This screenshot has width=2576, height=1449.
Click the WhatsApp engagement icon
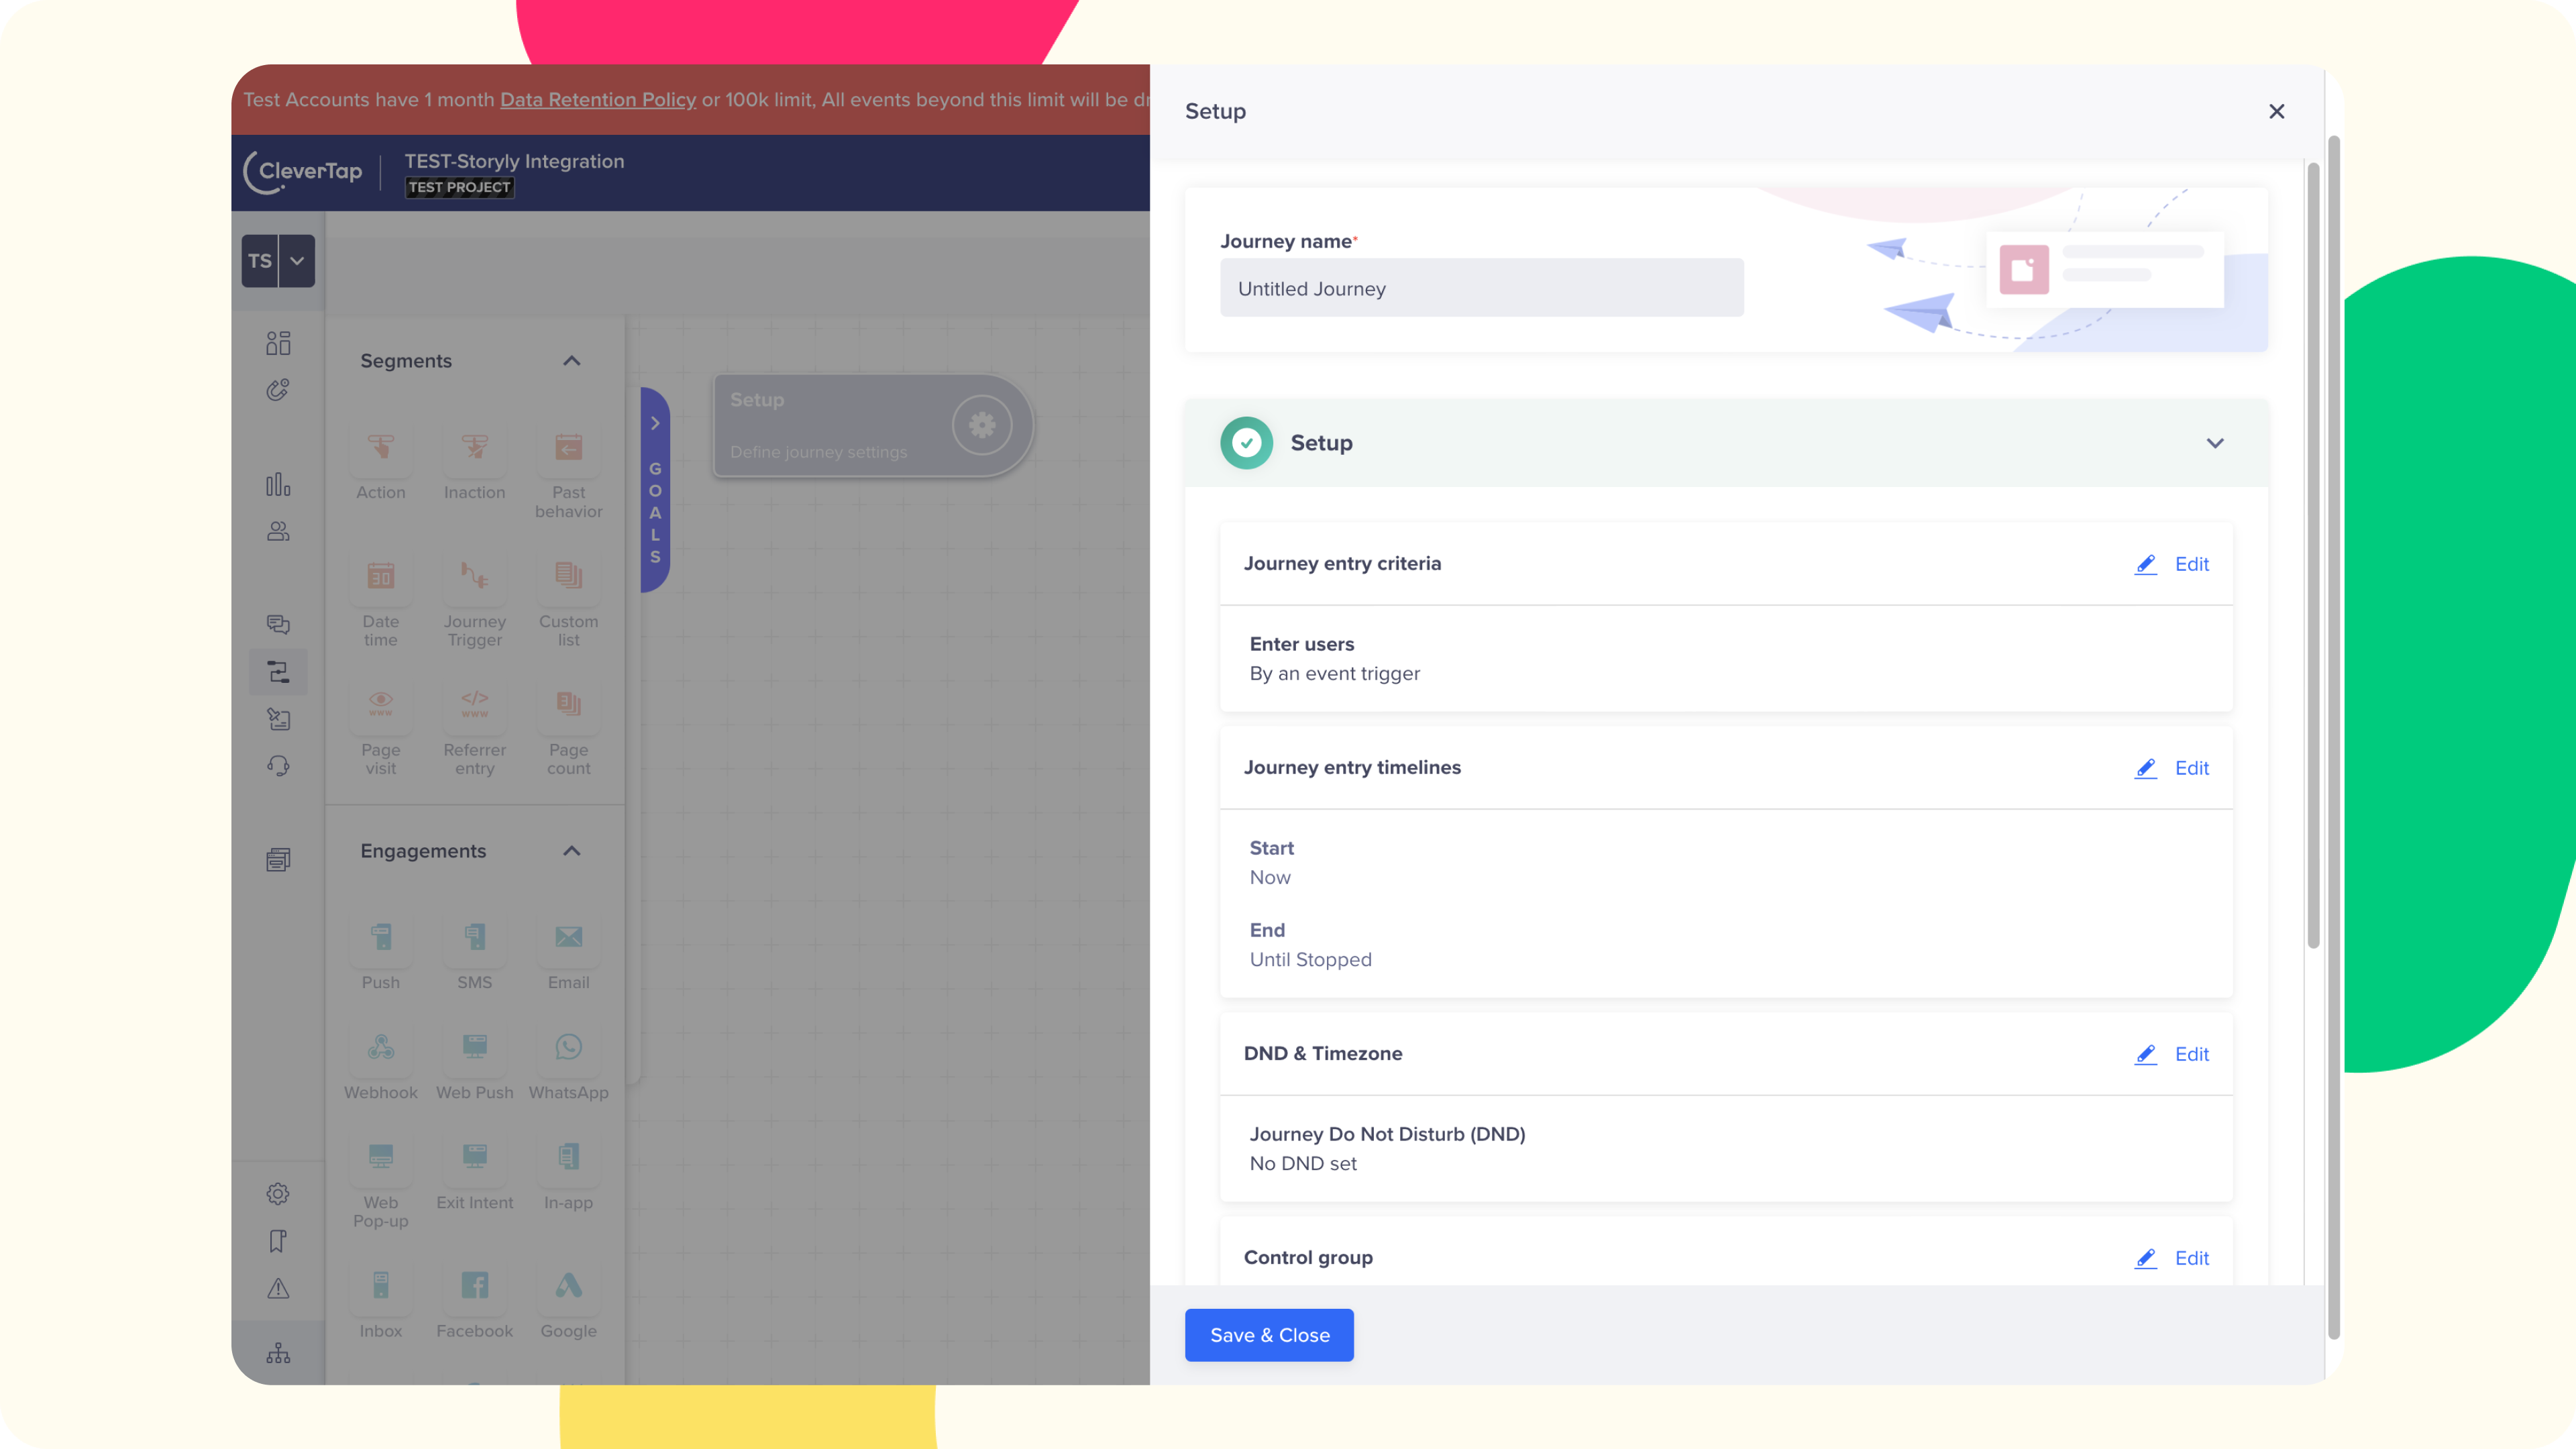pyautogui.click(x=568, y=1047)
